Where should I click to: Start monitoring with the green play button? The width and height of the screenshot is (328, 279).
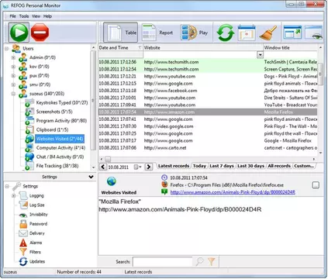[19, 33]
